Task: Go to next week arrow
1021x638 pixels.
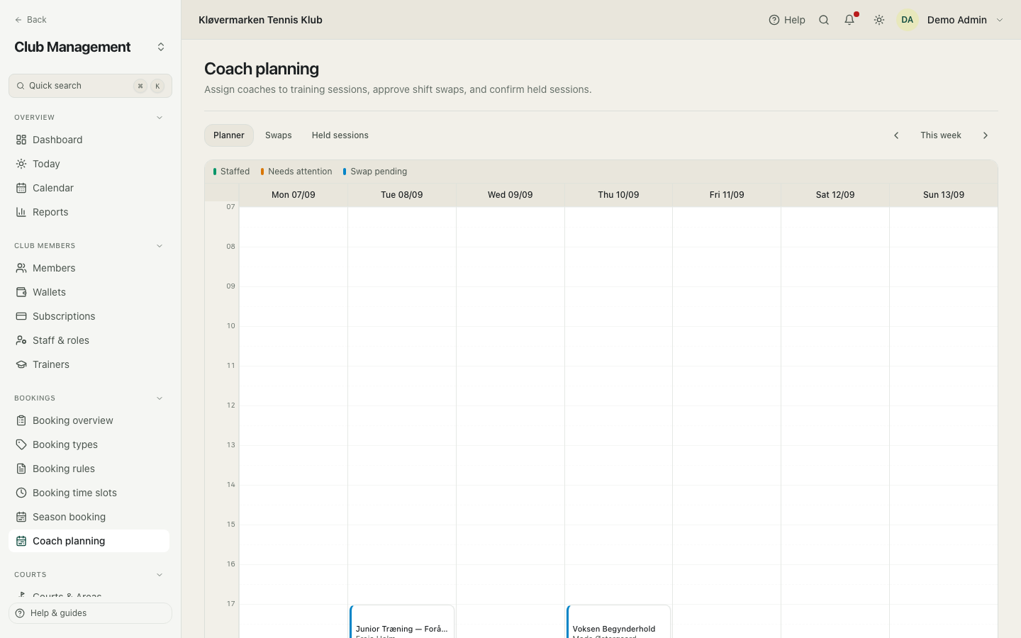Action: pyautogui.click(x=985, y=135)
